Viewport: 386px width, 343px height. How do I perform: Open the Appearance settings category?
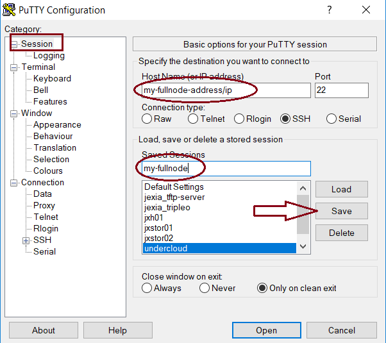click(x=57, y=125)
